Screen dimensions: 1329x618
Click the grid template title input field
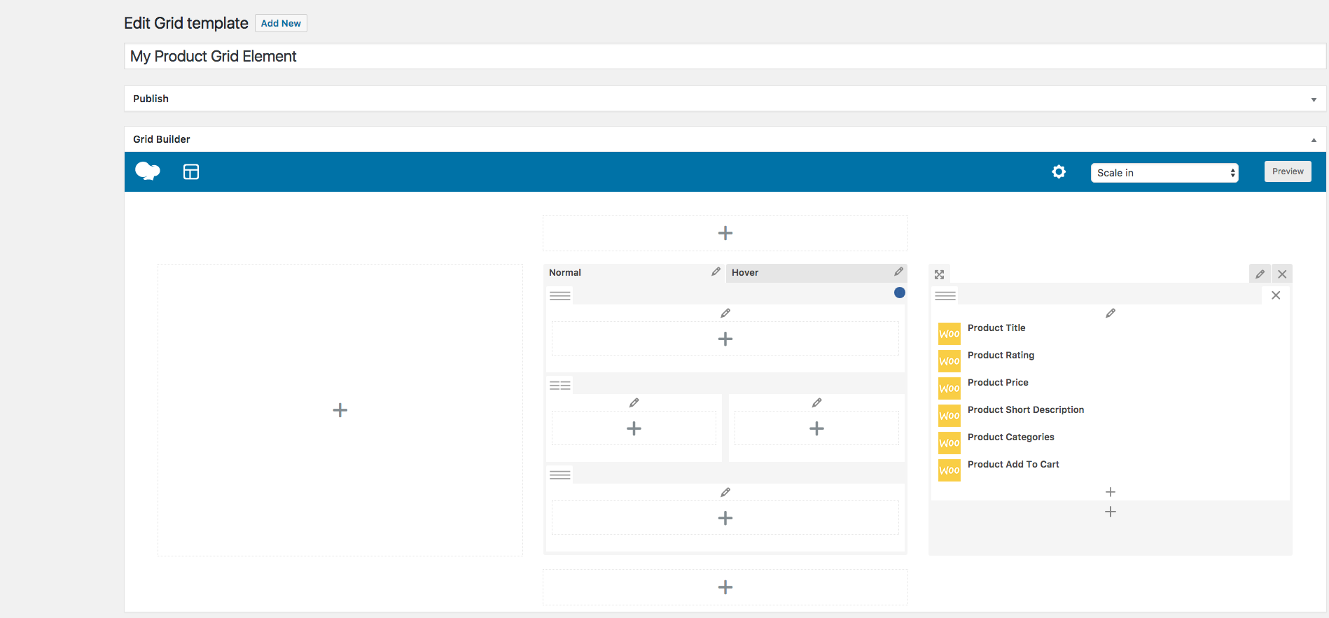[725, 57]
